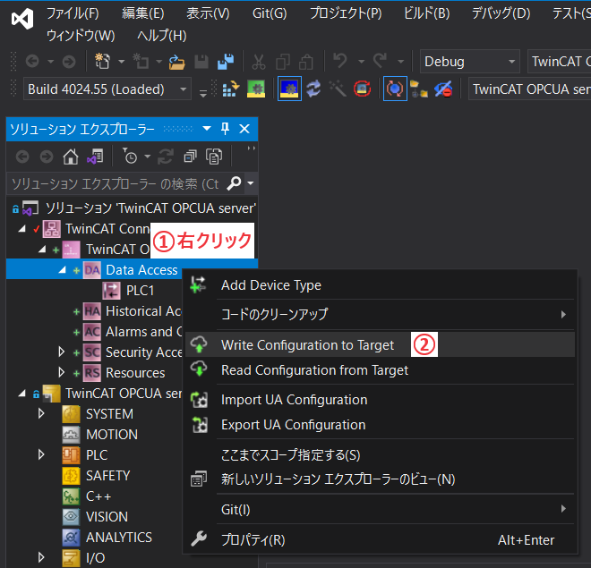The height and width of the screenshot is (568, 591).
Task: Select the PLC1 tree item
Action: (x=140, y=291)
